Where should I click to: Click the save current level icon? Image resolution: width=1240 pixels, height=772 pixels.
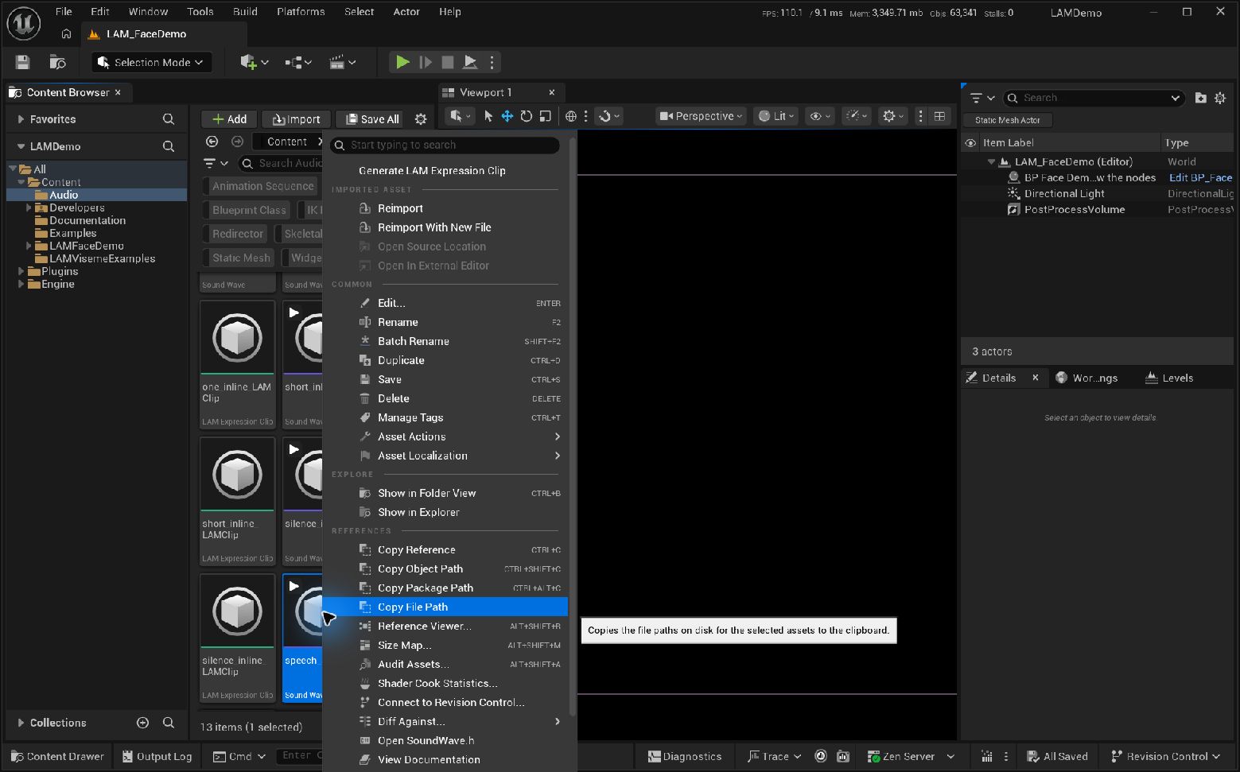(22, 62)
